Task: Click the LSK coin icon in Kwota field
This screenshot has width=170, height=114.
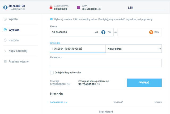Action: click(103, 32)
